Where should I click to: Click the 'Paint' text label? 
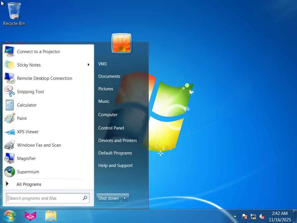pos(22,118)
